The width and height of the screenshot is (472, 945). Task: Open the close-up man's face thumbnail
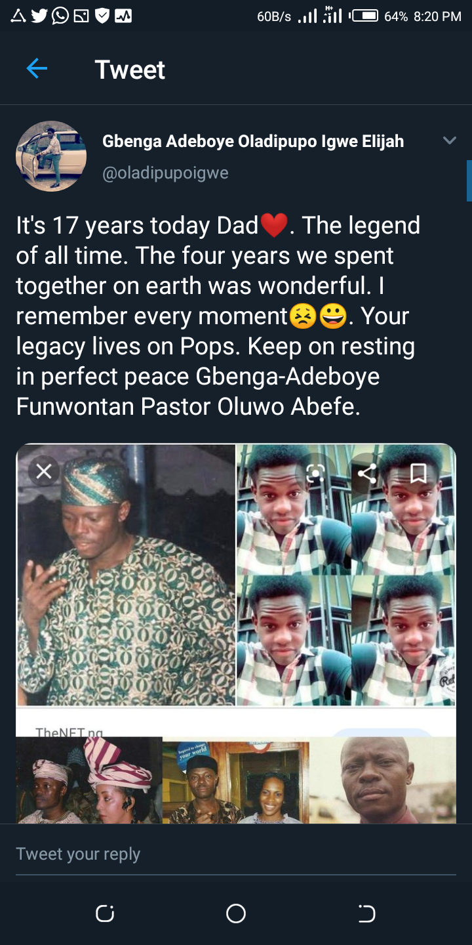383,780
